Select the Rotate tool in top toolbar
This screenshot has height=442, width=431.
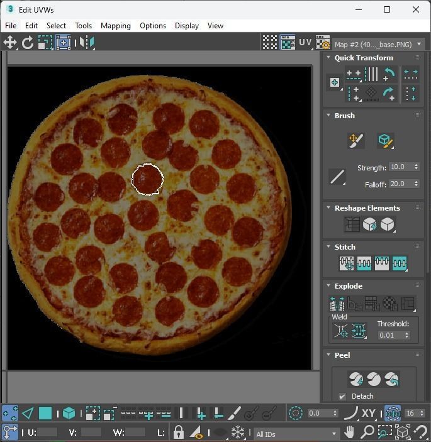(x=28, y=43)
